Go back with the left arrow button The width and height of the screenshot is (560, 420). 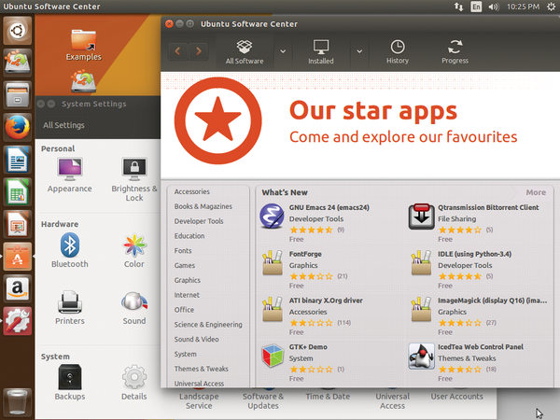coord(177,51)
